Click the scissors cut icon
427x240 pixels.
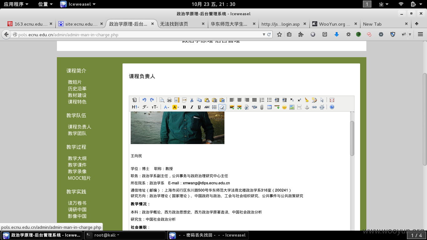(x=192, y=100)
